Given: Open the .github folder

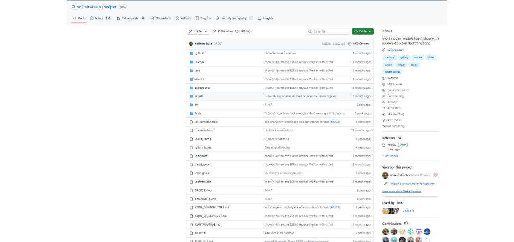Looking at the screenshot, I should tap(199, 53).
